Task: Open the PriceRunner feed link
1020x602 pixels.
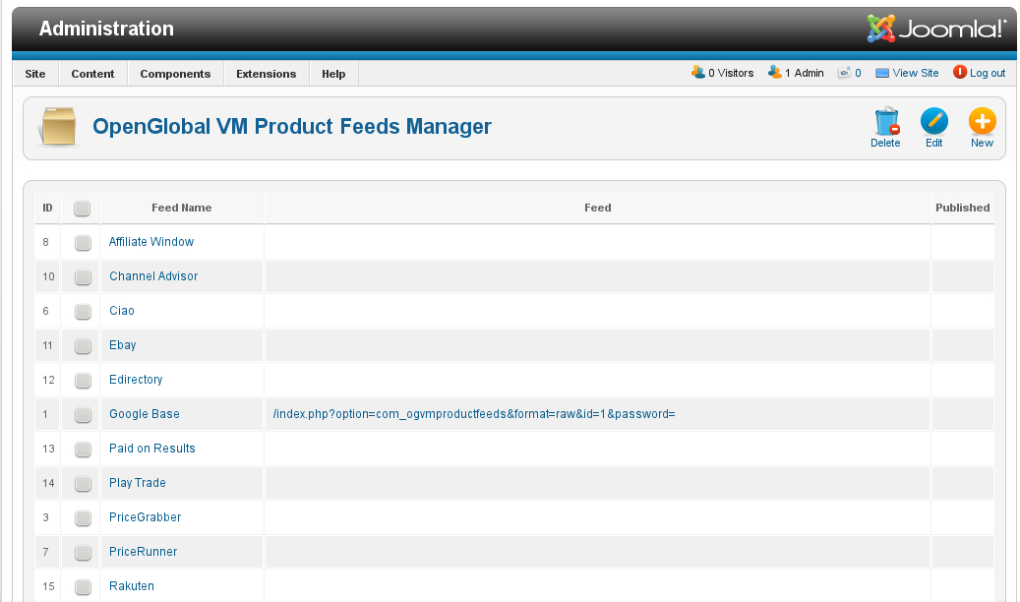Action: click(x=143, y=552)
